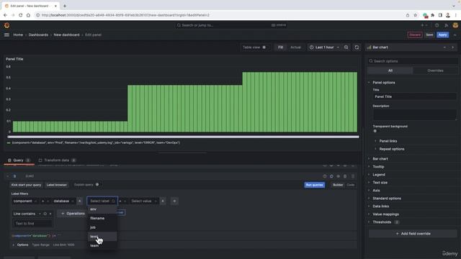The width and height of the screenshot is (461, 259).
Task: Delete query B using the trash icon
Action: pos(345,176)
